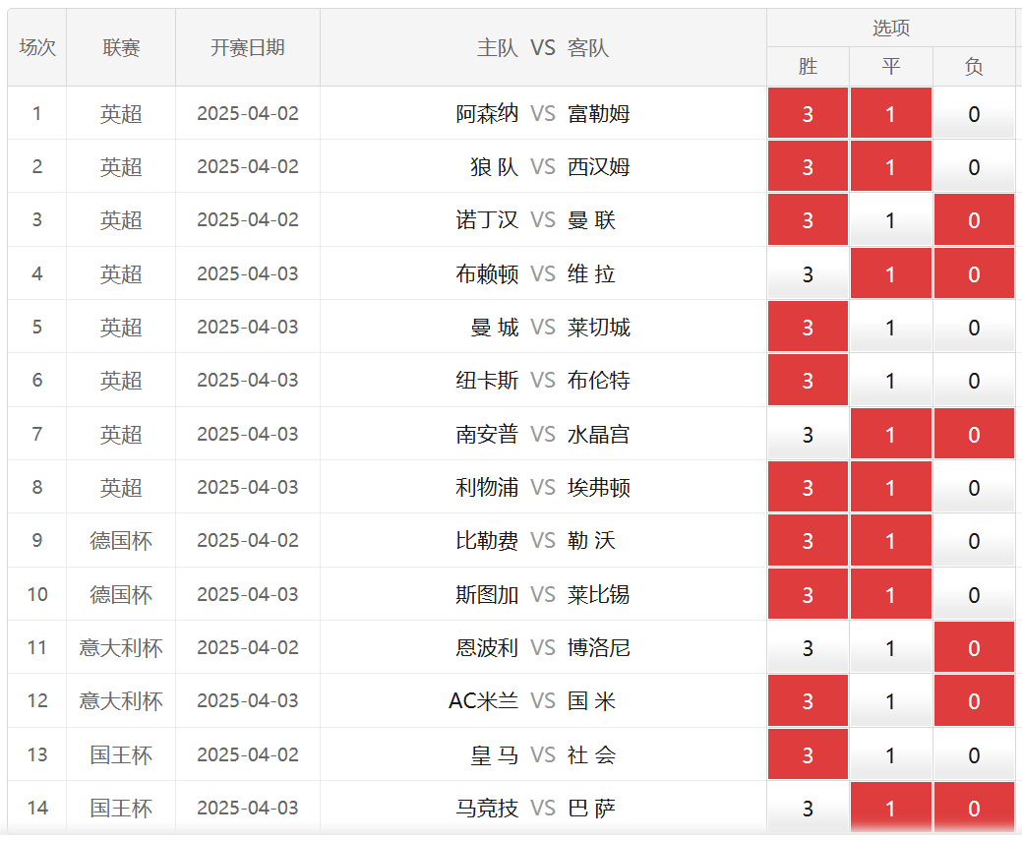
Task: Select draw option 1 for 皇马 VS 社会
Action: click(890, 755)
